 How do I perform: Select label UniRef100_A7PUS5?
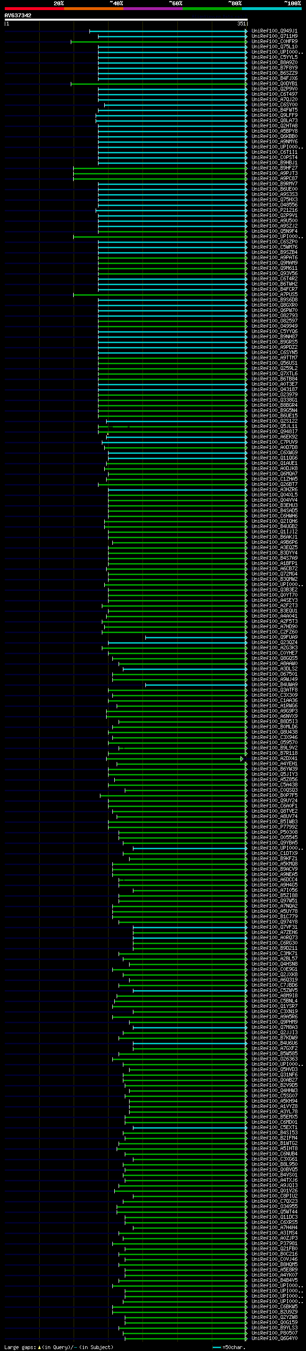coord(274,294)
